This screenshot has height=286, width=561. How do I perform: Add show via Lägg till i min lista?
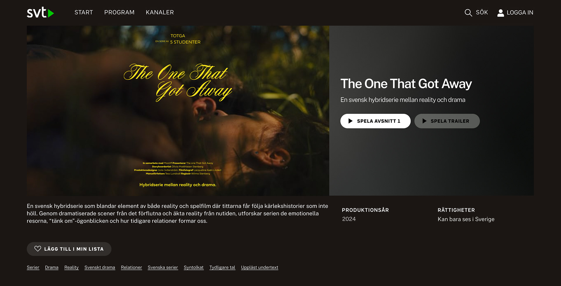click(69, 249)
